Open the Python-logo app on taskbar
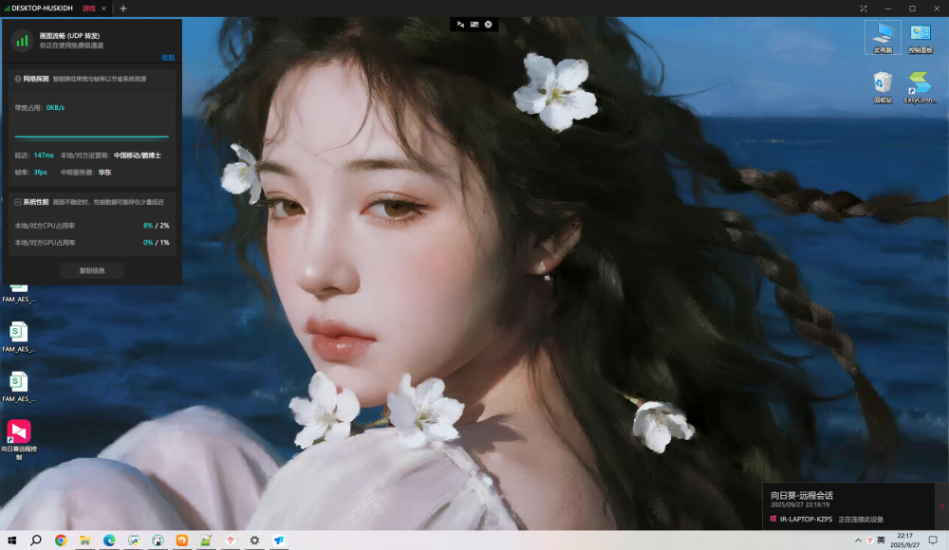The height and width of the screenshot is (550, 949). 133,541
